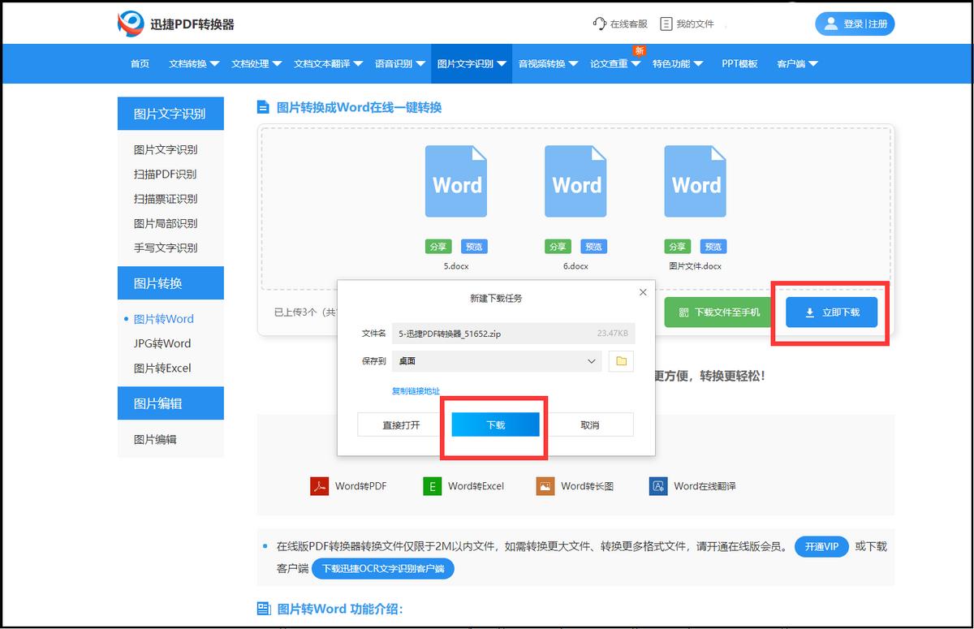Switch to the 图片文字识别 nav tab
The height and width of the screenshot is (629, 974).
pyautogui.click(x=470, y=63)
